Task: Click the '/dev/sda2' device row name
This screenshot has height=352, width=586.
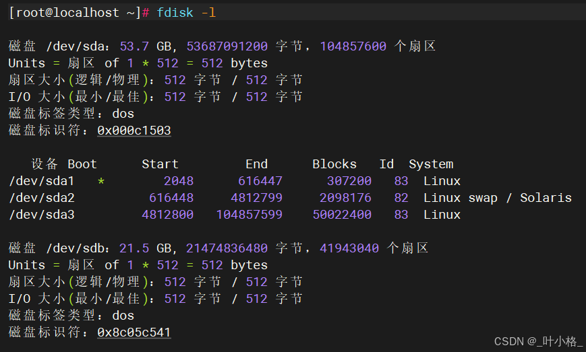Action: tap(42, 198)
